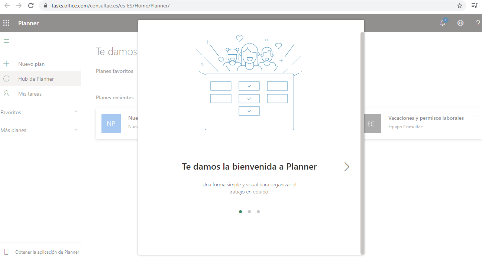Click the Planes favoritos heading

click(x=114, y=71)
